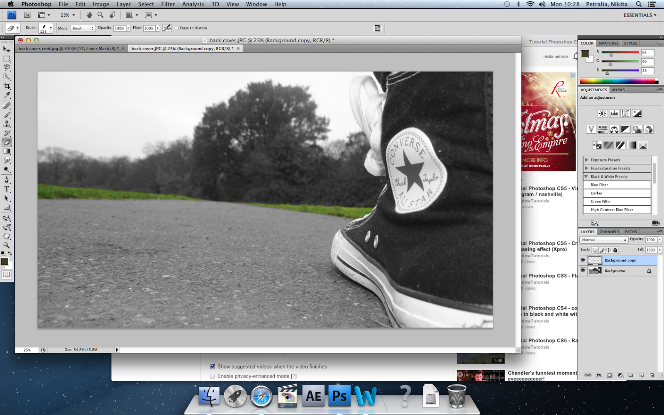Select the Gradient tool

point(7,151)
